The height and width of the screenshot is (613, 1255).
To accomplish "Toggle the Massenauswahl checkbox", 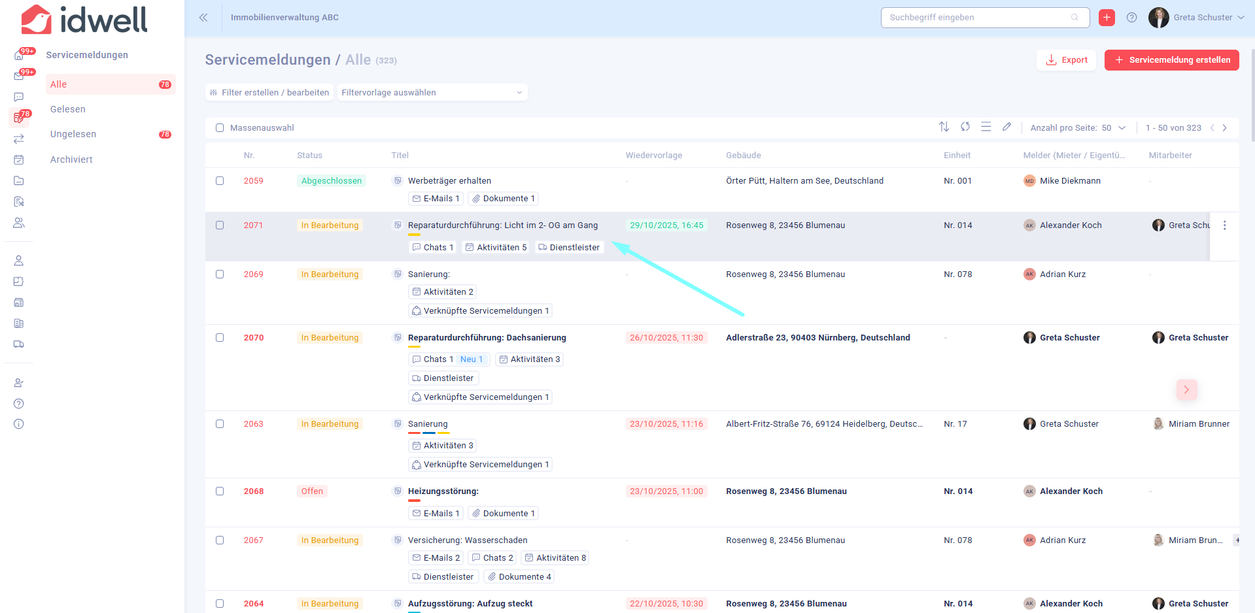I will tap(220, 128).
